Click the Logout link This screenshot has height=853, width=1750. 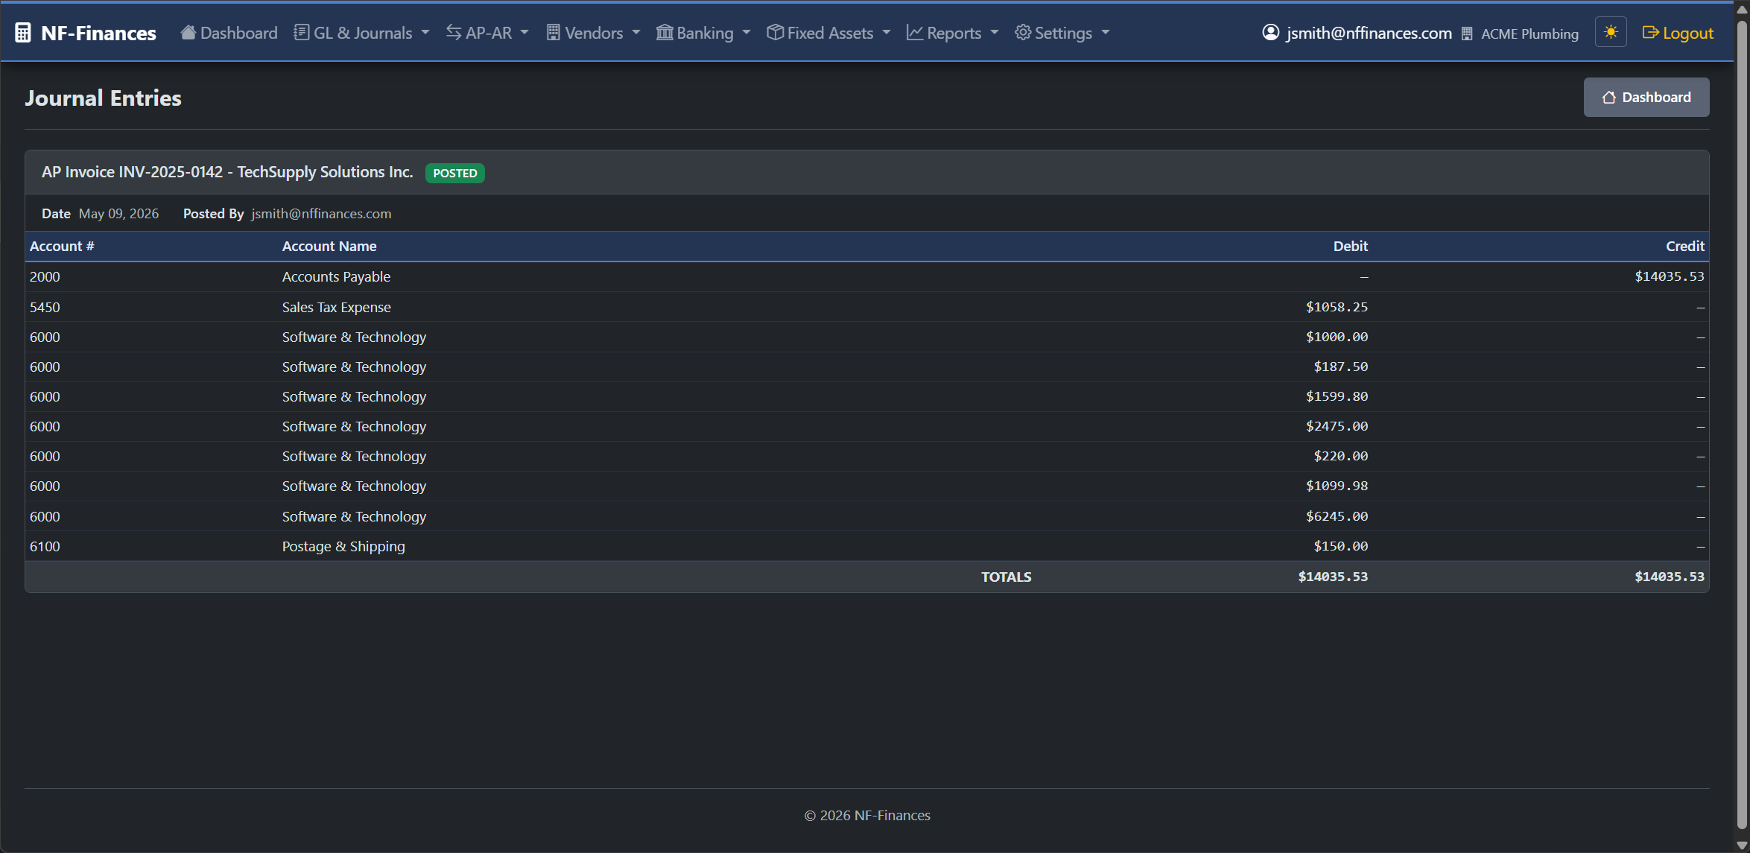1678,33
